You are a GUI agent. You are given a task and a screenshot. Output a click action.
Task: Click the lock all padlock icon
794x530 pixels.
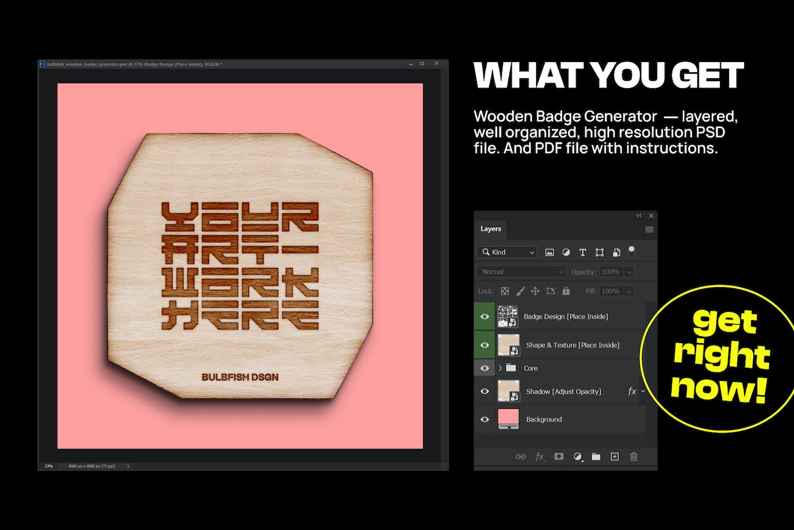pos(566,291)
